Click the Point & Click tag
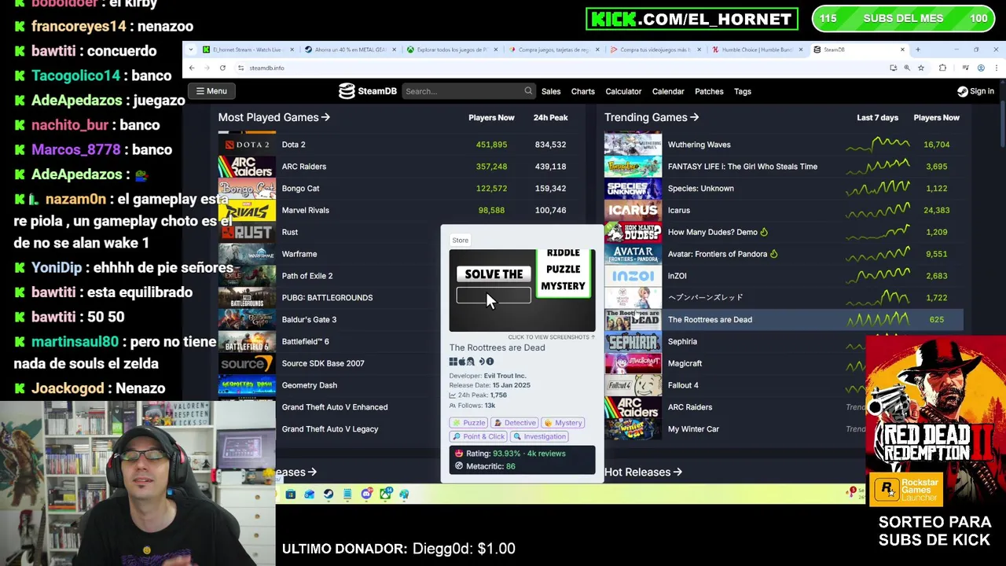The width and height of the screenshot is (1006, 566). (x=478, y=436)
